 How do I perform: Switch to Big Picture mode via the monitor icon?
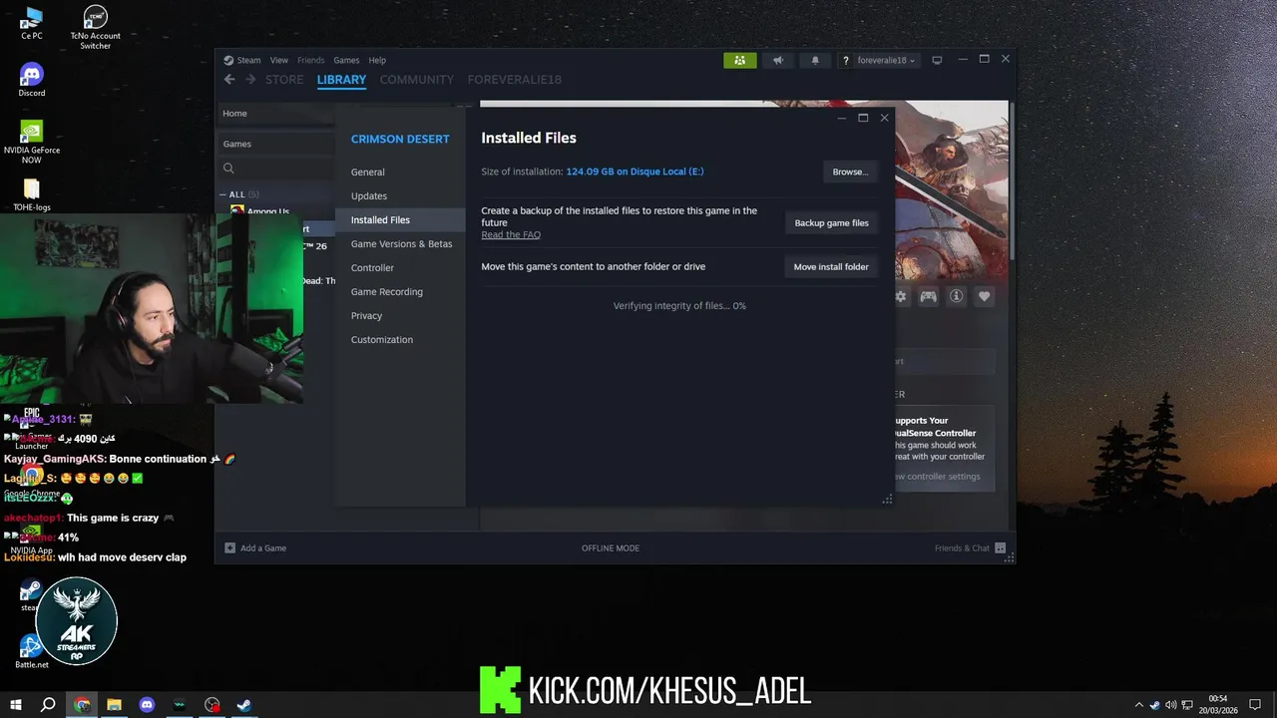(x=937, y=60)
